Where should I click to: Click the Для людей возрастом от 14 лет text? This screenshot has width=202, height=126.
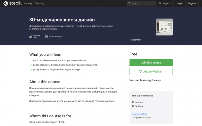(47, 122)
